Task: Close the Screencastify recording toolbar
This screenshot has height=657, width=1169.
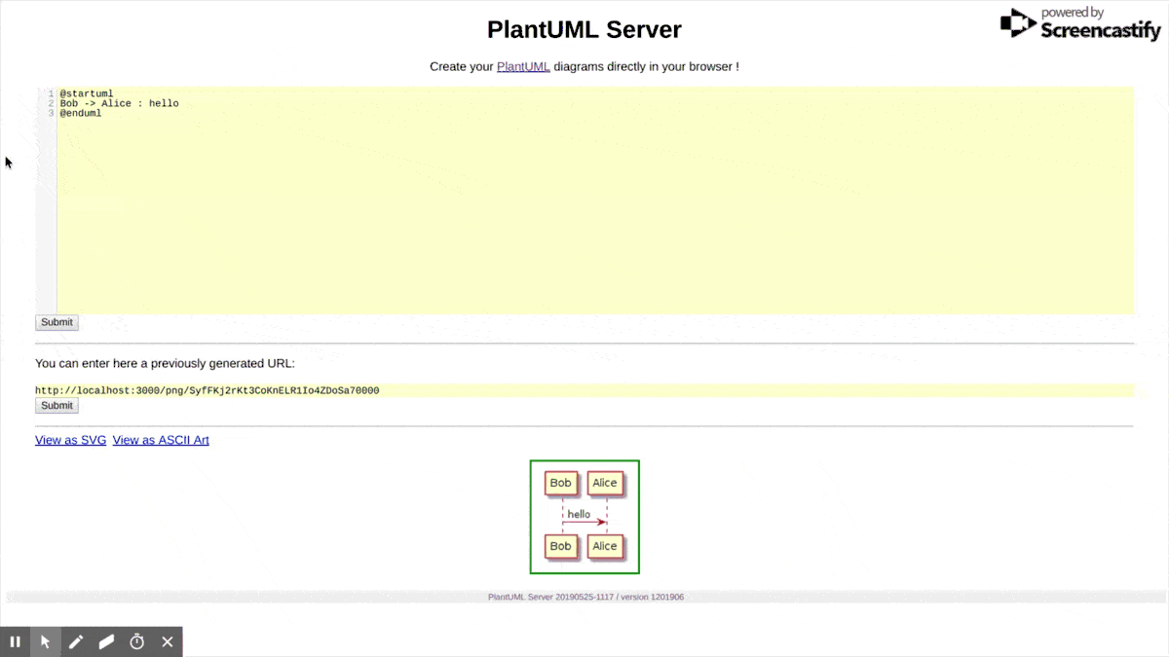Action: (x=168, y=641)
